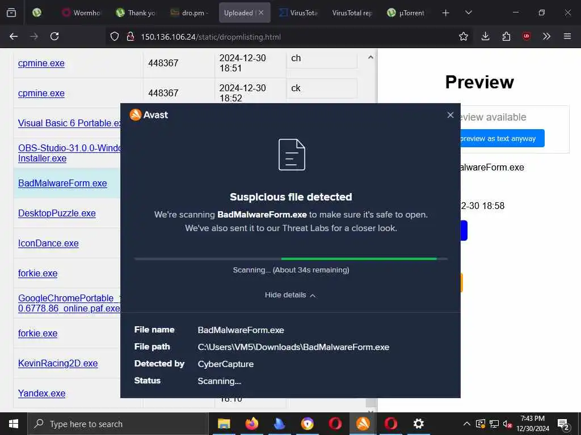Screen dimensions: 581x435
Task: Switch to the dro.pm tab
Action: pos(190,13)
